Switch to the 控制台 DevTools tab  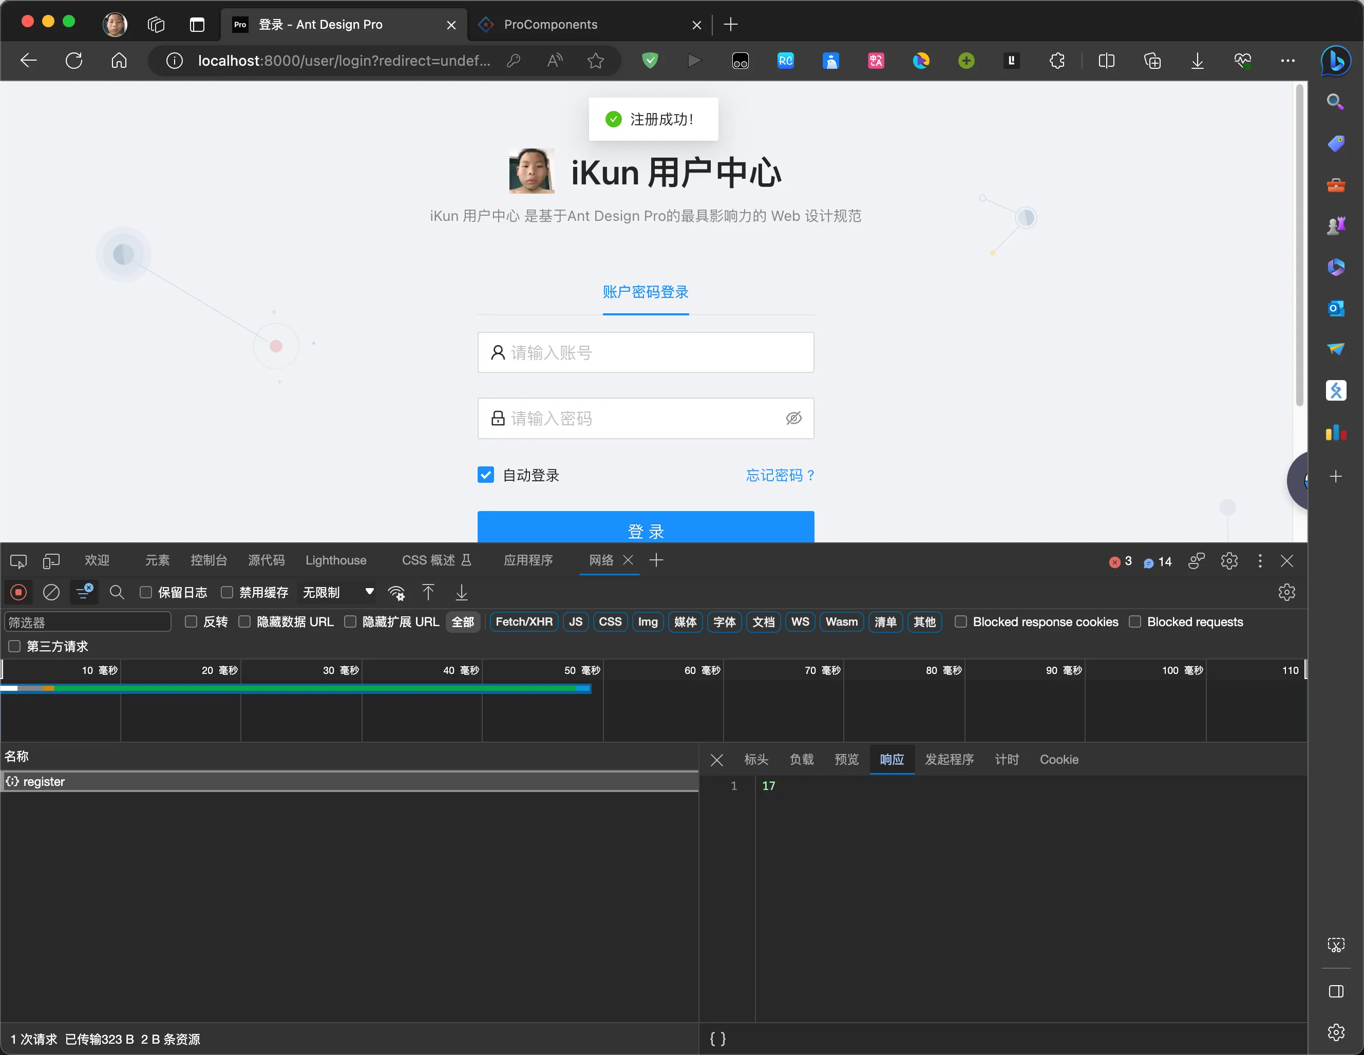(209, 560)
